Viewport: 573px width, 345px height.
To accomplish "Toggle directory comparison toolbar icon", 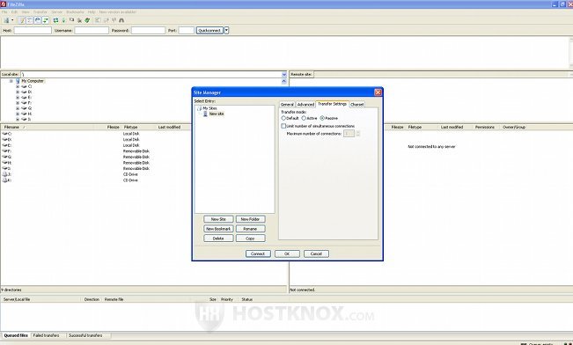I will pyautogui.click(x=106, y=20).
